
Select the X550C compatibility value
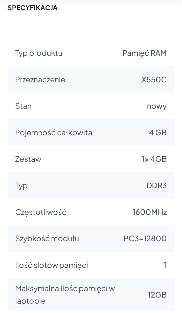coord(154,80)
